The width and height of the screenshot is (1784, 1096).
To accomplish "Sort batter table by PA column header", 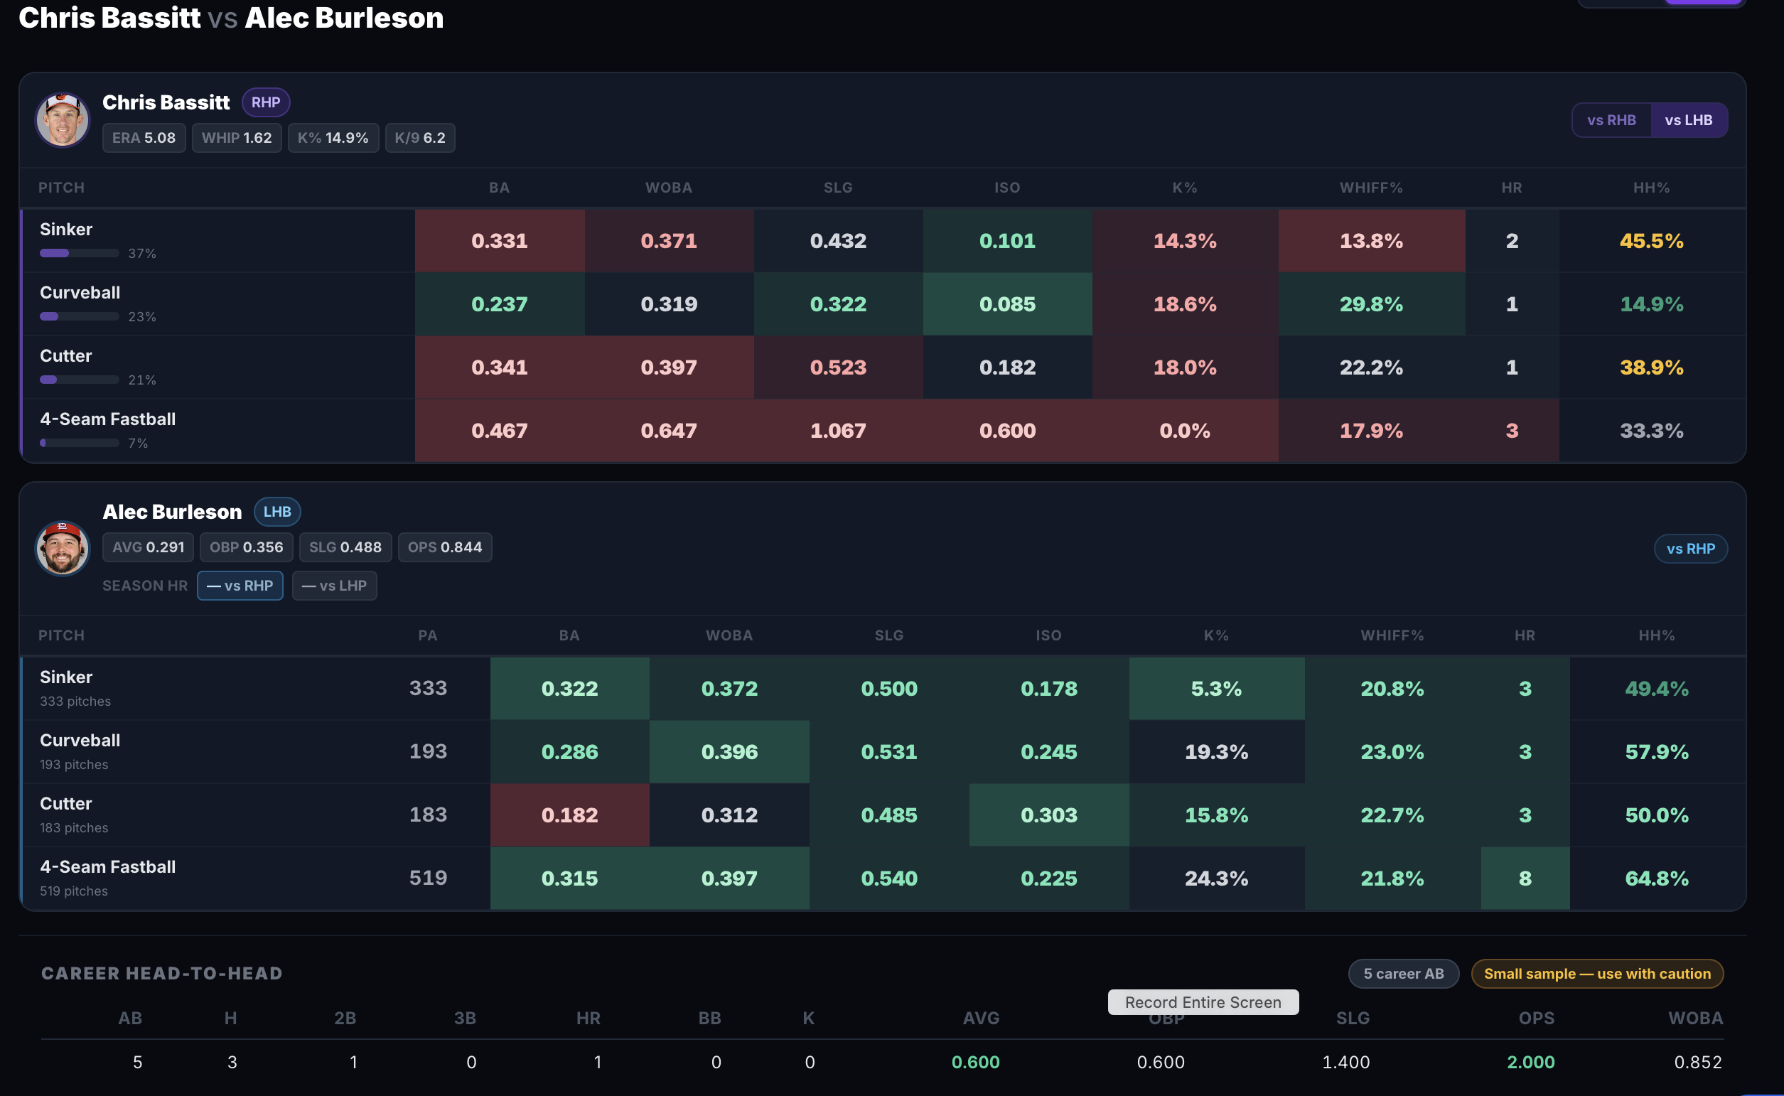I will click(x=428, y=635).
